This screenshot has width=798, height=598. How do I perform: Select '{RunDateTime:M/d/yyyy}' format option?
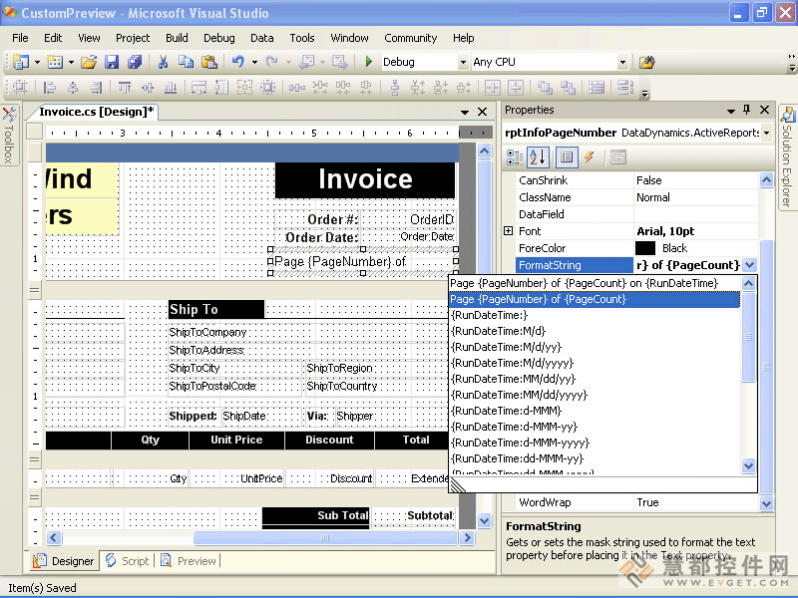pos(512,363)
